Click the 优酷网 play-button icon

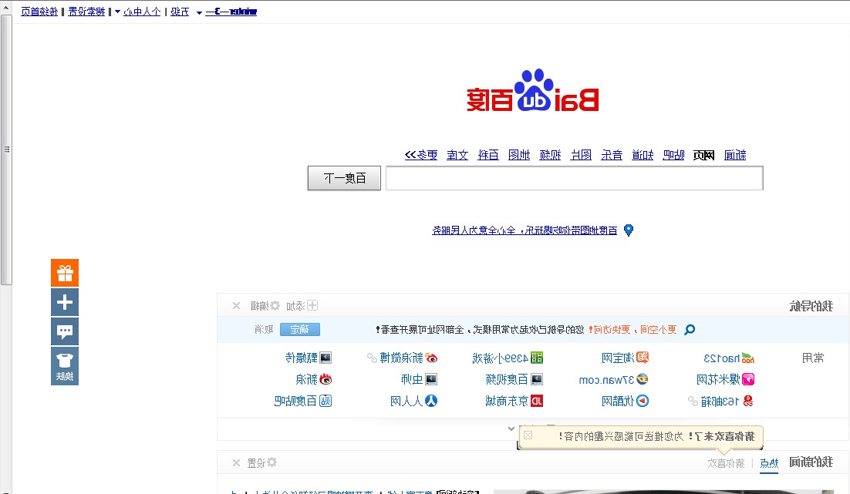coord(643,401)
